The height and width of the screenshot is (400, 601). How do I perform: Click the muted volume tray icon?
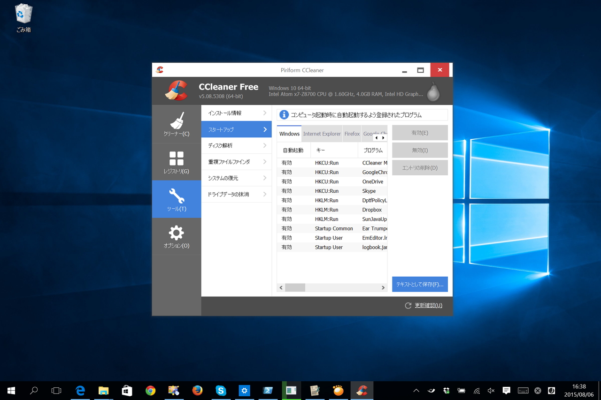click(491, 391)
